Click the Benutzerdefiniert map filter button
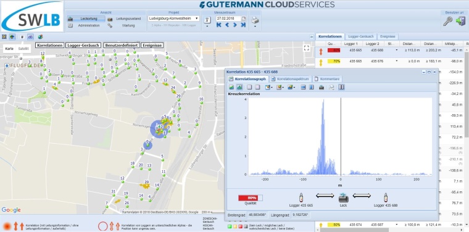 121,45
